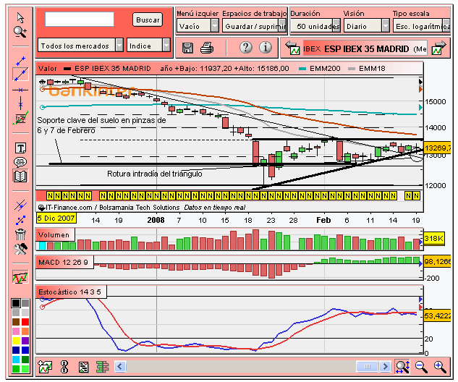Open Menú izquier Vacío dropdown
This screenshot has height=382, width=458.
pos(198,26)
